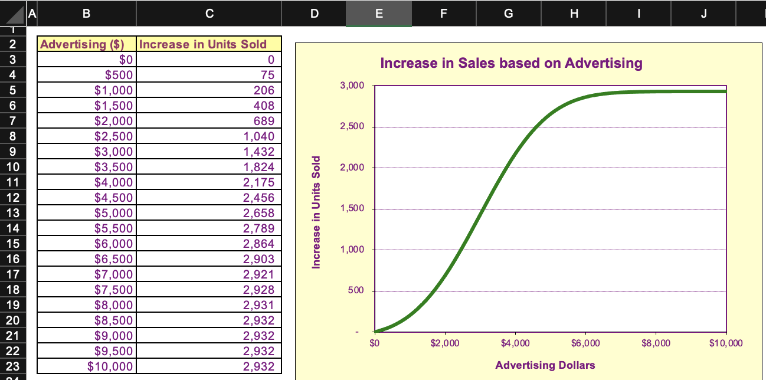
Task: Select the $4,500 advertising cell
Action: pyautogui.click(x=87, y=198)
